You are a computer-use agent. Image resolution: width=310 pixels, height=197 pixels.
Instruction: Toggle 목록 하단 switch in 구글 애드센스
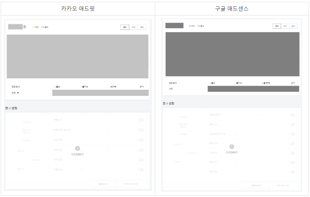coord(292,172)
